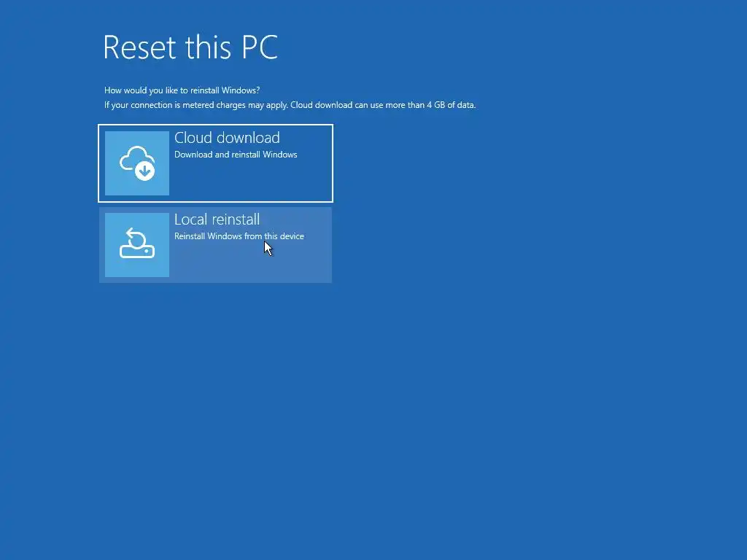Screen dimensions: 747x560
Task: Click the cloud with download arrow icon
Action: [x=136, y=163]
